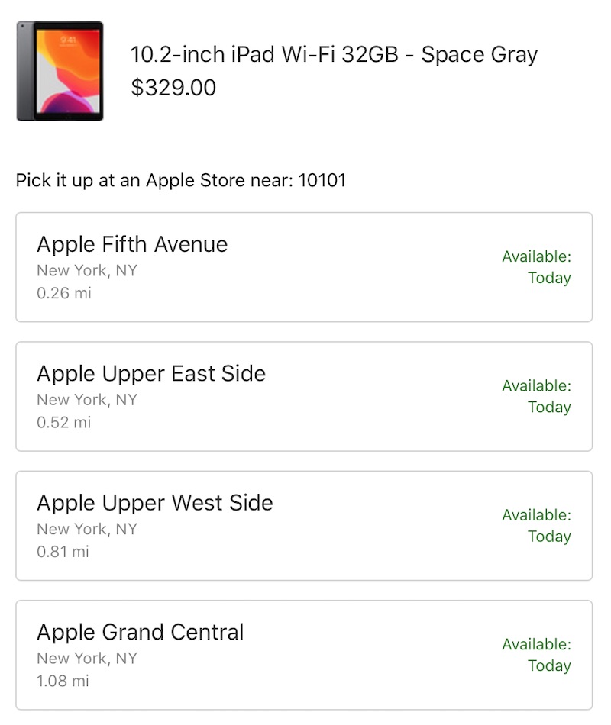Viewport: 611px width, 725px height.
Task: Click Available Today for Apple Grand Central
Action: pos(537,655)
